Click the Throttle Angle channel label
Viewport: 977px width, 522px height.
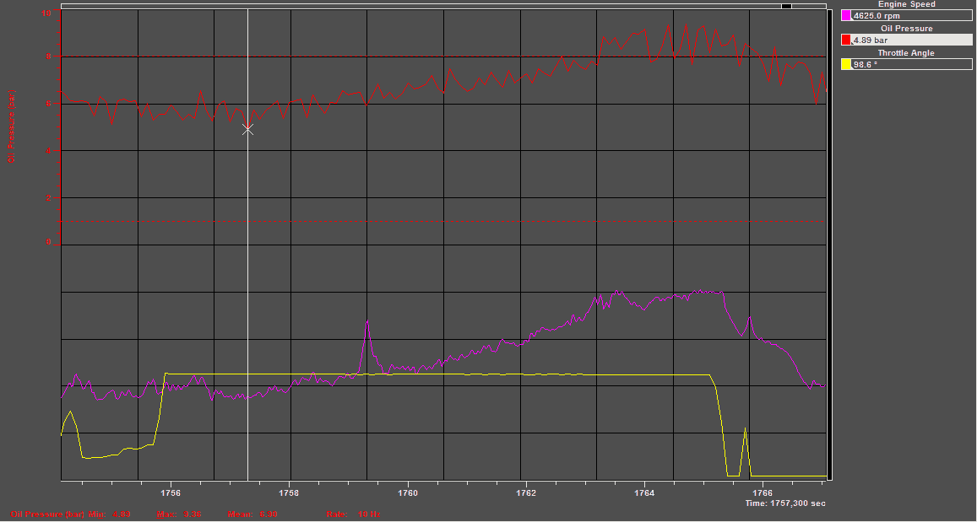[x=906, y=52]
